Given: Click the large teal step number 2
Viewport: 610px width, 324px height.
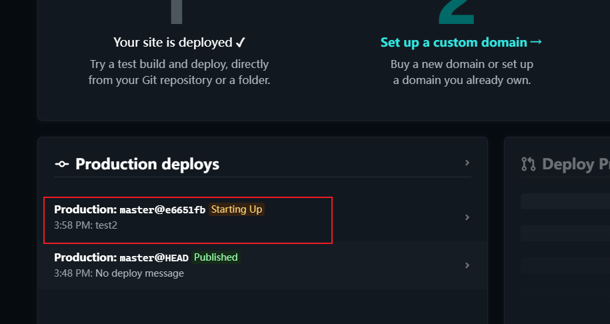Looking at the screenshot, I should [x=457, y=12].
